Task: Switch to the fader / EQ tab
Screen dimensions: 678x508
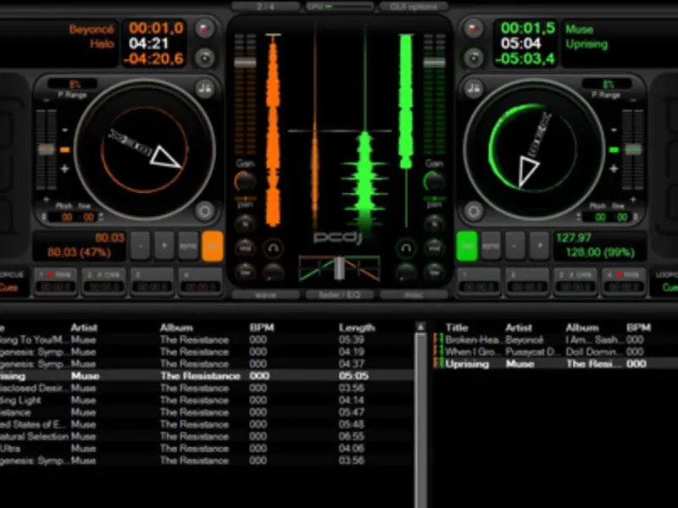Action: (339, 295)
